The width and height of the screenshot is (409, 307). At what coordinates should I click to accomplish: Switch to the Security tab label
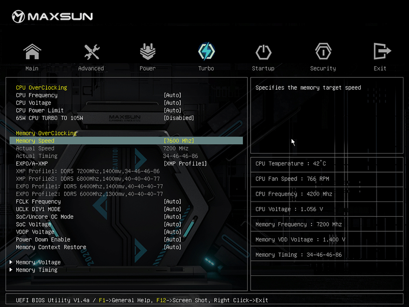[323, 68]
